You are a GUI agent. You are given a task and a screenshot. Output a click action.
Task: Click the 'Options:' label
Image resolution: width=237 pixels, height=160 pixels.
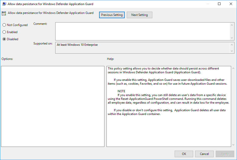7,59
